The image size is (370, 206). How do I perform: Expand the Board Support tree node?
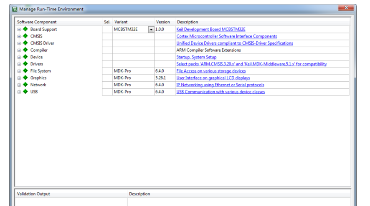(x=19, y=30)
